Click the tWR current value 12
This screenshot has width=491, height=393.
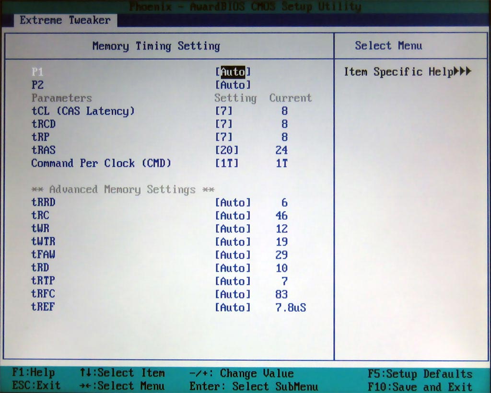coord(281,229)
